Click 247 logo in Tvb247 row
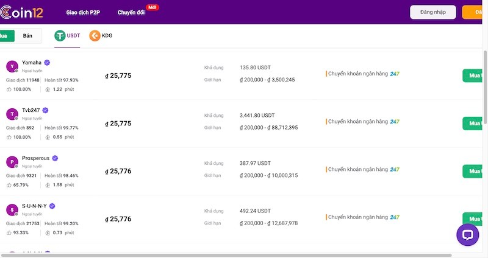 (x=395, y=122)
